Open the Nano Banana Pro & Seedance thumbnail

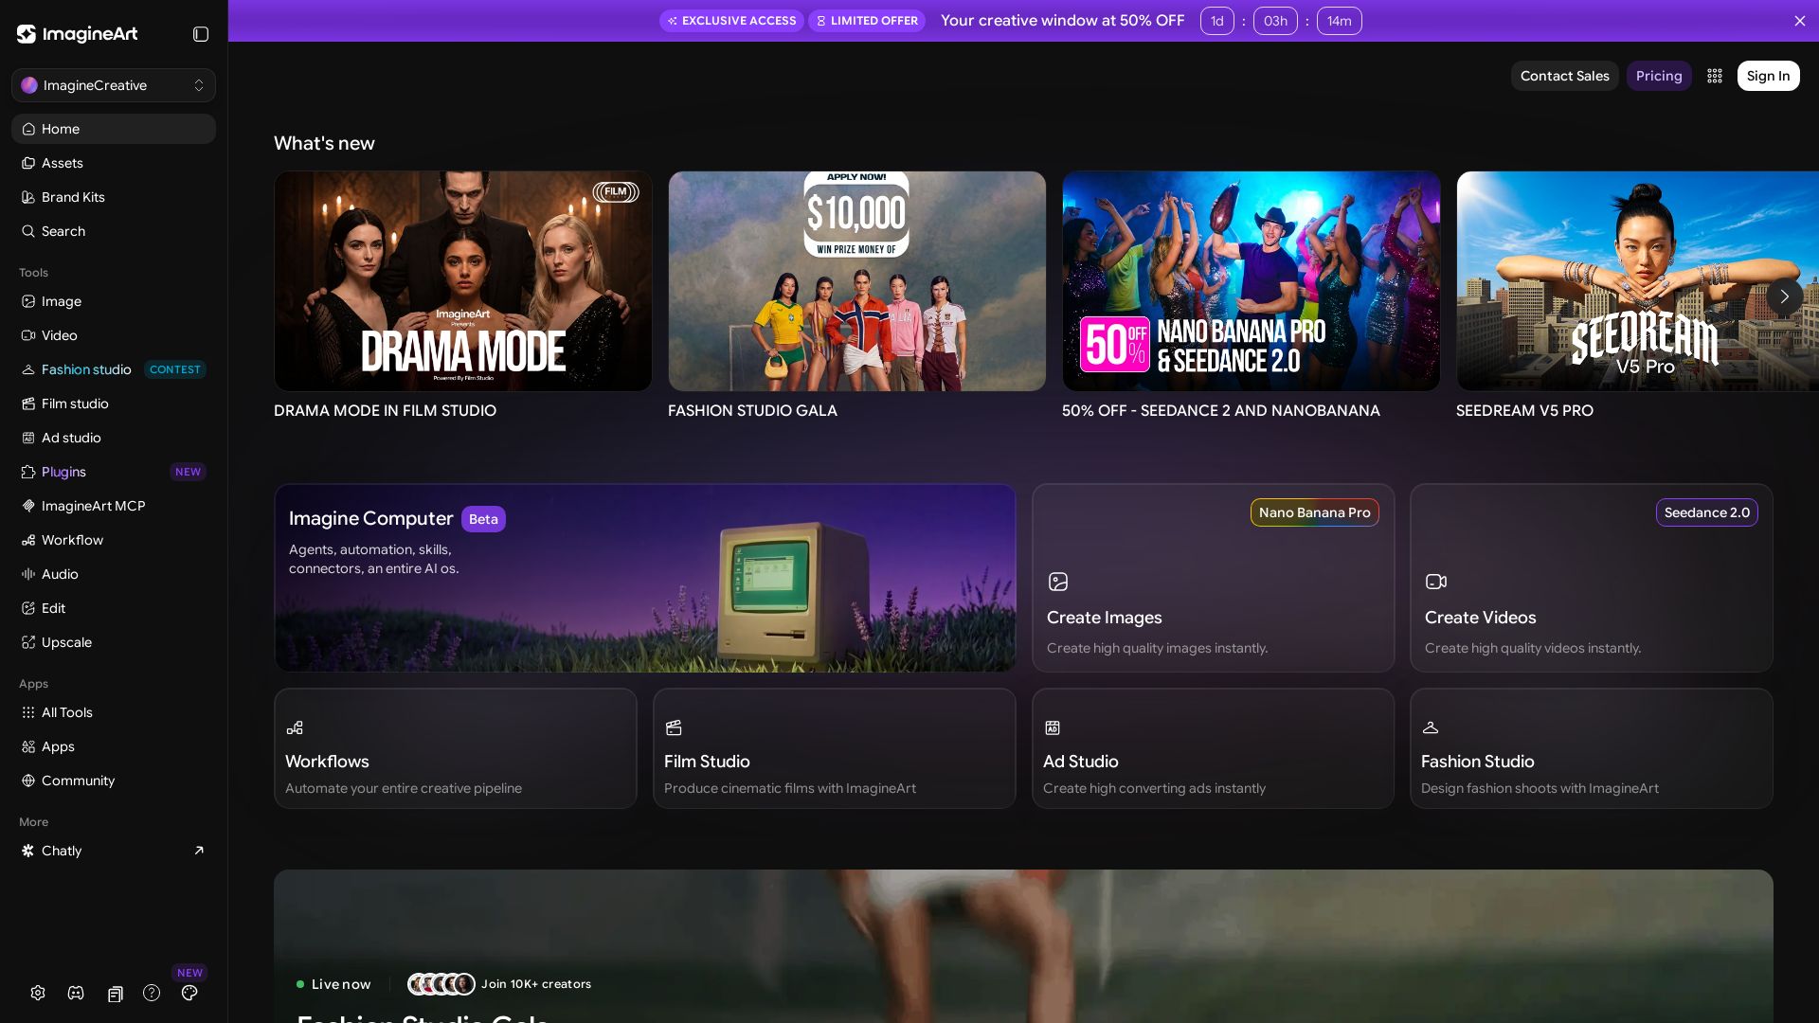point(1252,281)
